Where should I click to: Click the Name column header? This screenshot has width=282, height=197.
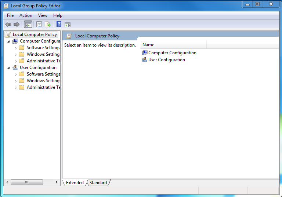coord(173,45)
